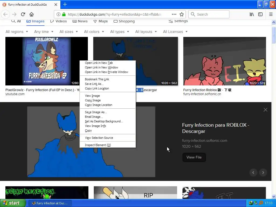Select Copy Image
This screenshot has height=207, width=276.
(108, 100)
